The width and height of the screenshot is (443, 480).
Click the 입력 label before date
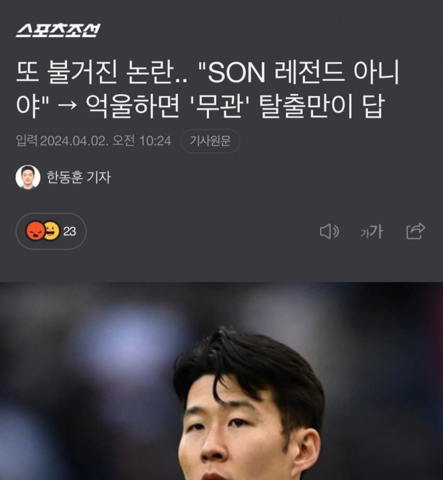[27, 141]
